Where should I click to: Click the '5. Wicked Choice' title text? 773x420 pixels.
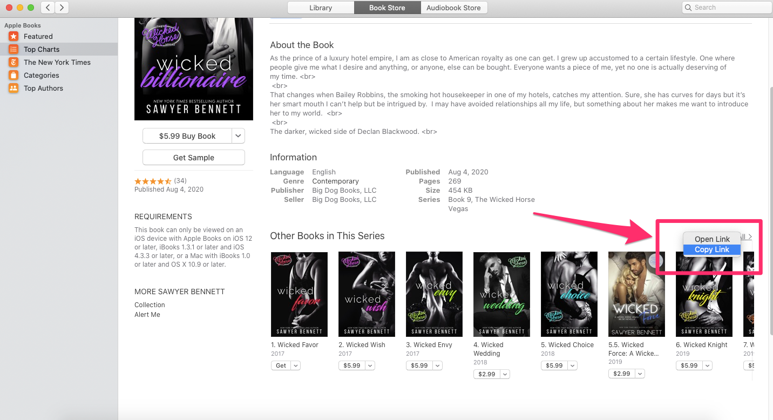pyautogui.click(x=567, y=345)
